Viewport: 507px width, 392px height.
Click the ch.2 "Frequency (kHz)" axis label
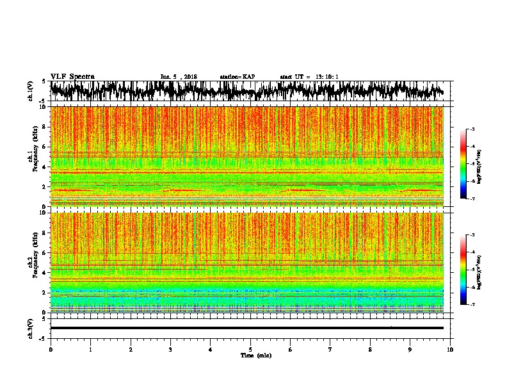(35, 255)
